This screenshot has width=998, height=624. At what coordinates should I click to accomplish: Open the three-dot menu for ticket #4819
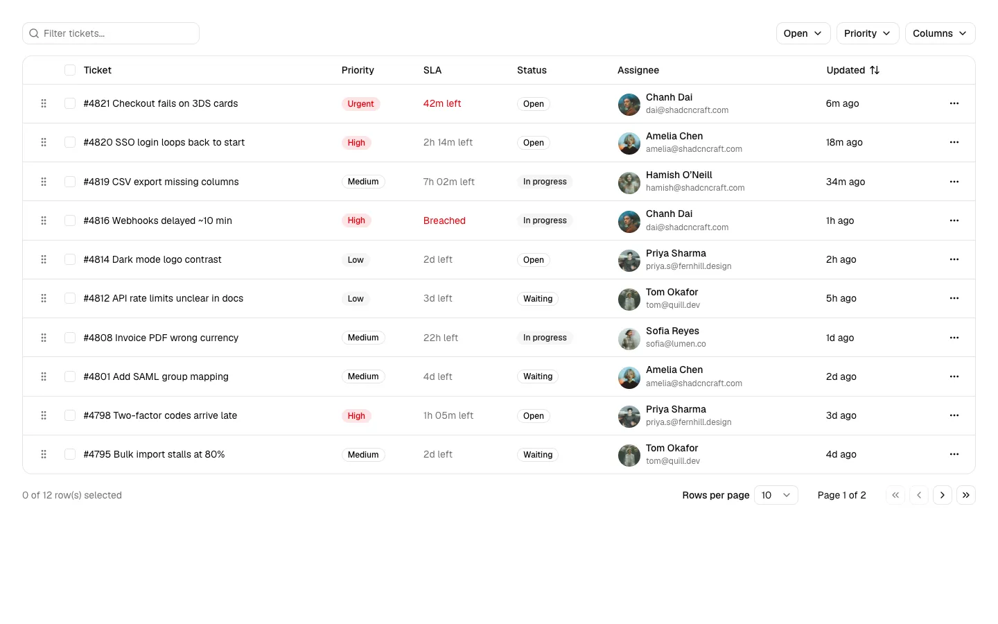click(954, 182)
